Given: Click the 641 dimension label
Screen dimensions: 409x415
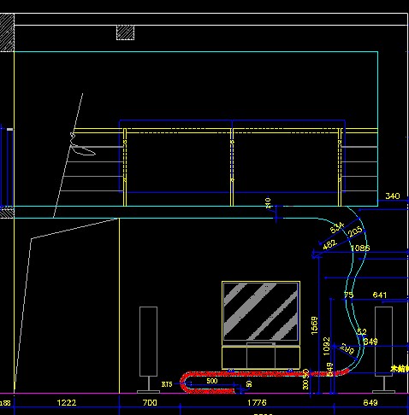Looking at the screenshot, I should pos(380,295).
